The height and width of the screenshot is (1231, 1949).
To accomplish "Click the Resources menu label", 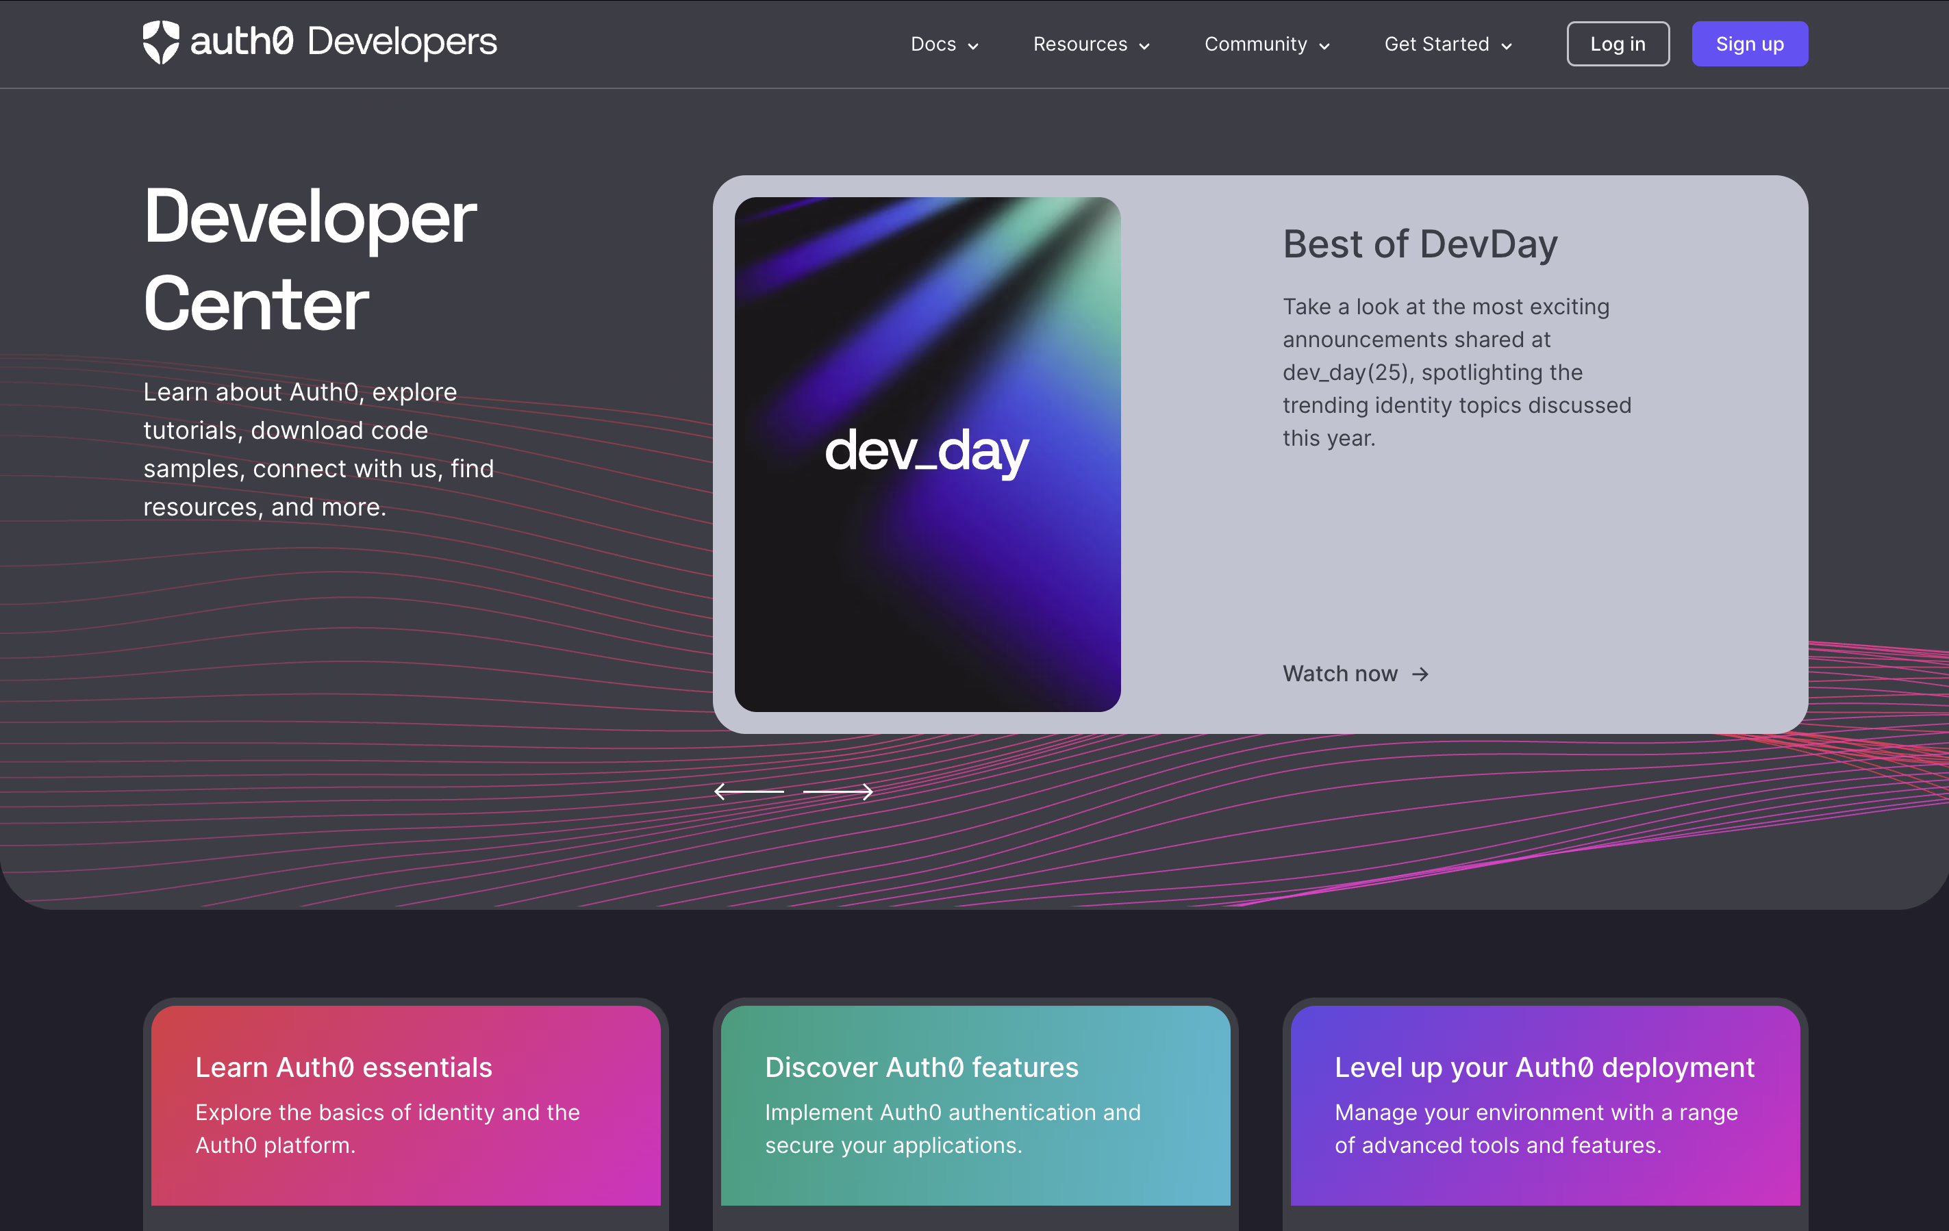I will pyautogui.click(x=1080, y=45).
